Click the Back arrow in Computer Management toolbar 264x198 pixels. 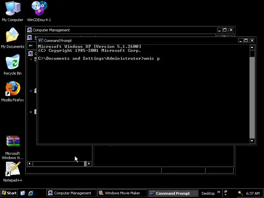pos(31,46)
